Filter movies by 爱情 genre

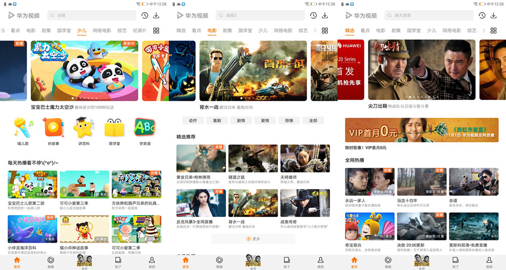coord(265,121)
